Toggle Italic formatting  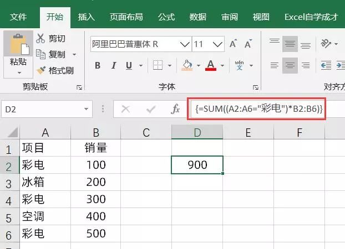(114, 65)
